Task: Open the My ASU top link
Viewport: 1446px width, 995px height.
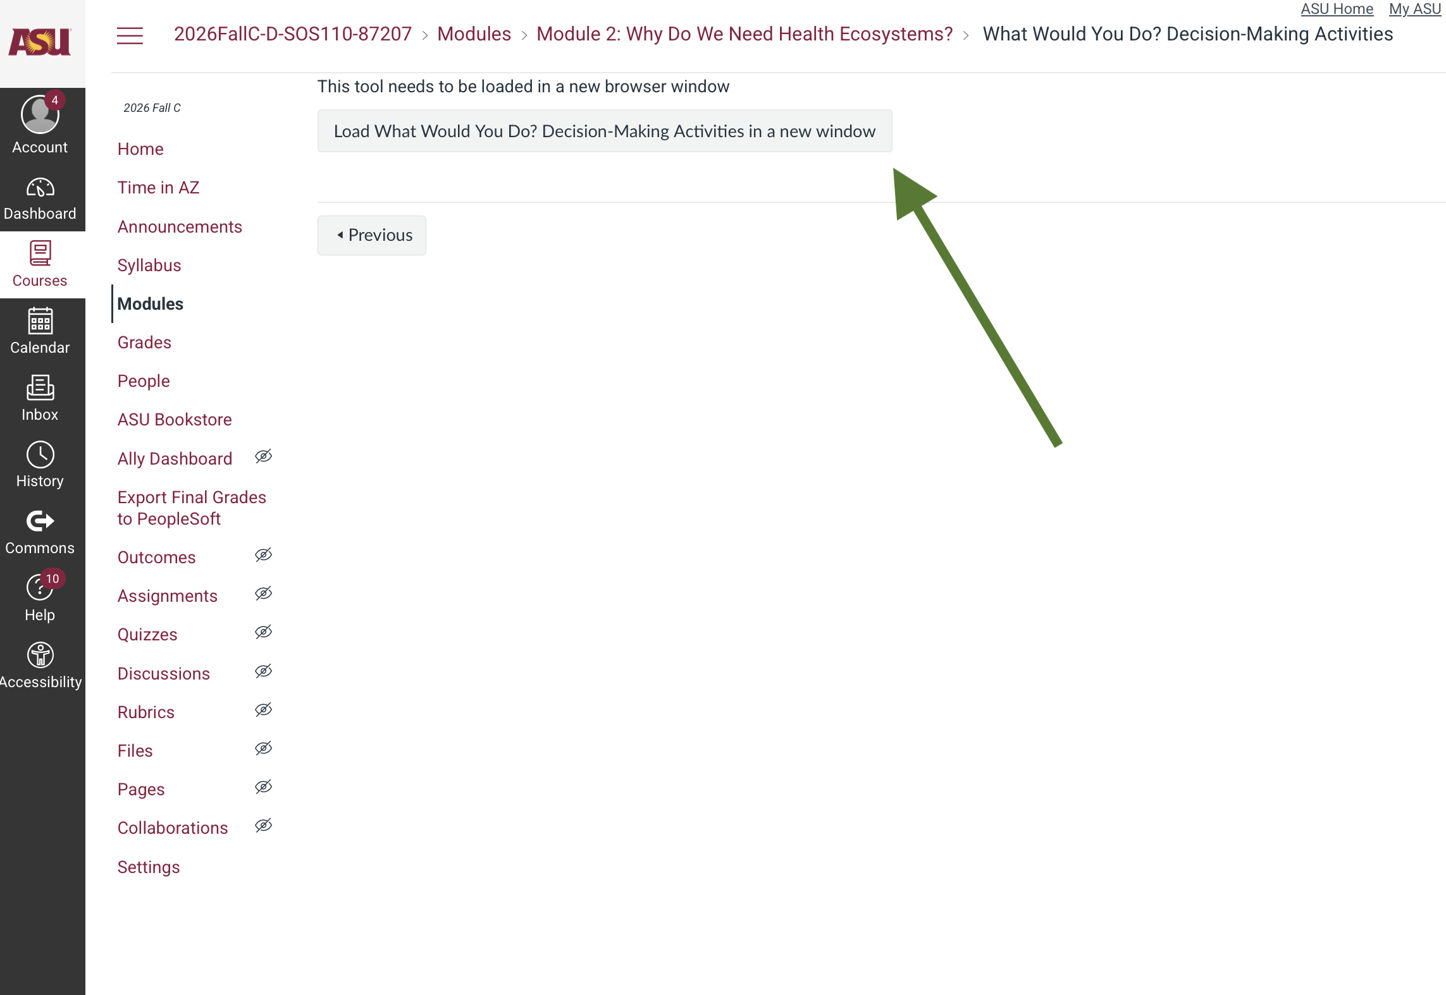Action: pos(1415,9)
